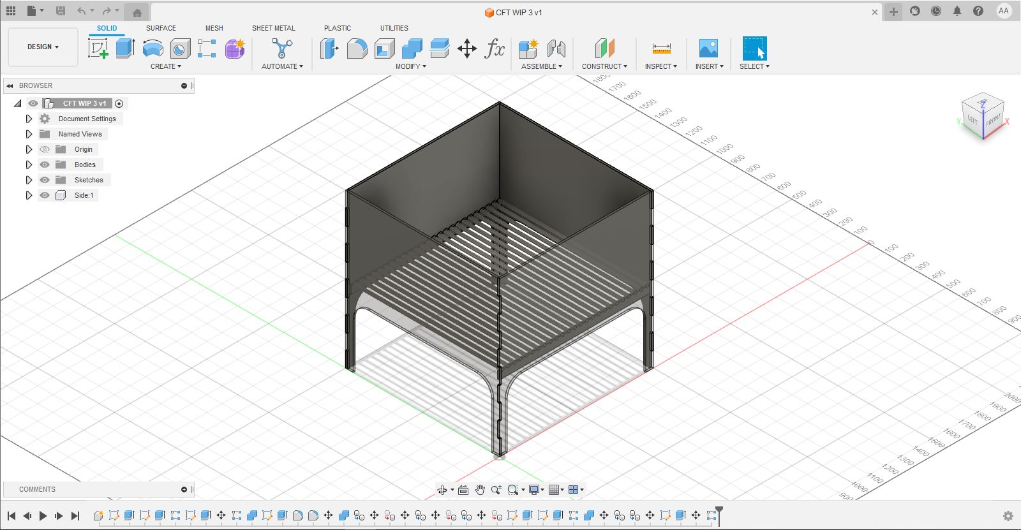Open the Help question mark menu
This screenshot has height=530, width=1021.
978,11
